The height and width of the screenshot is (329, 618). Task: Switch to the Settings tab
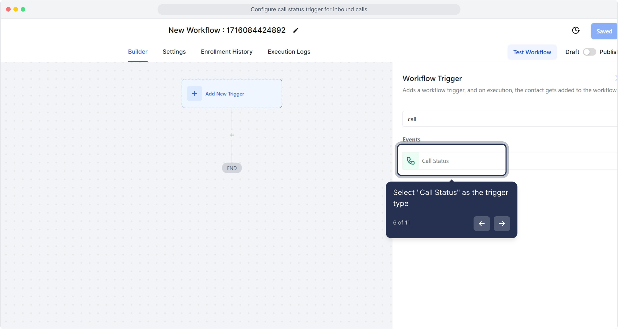[x=174, y=52]
